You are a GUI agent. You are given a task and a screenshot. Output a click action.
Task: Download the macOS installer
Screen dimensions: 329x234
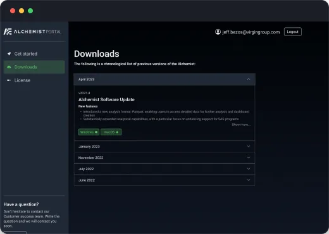pos(111,132)
